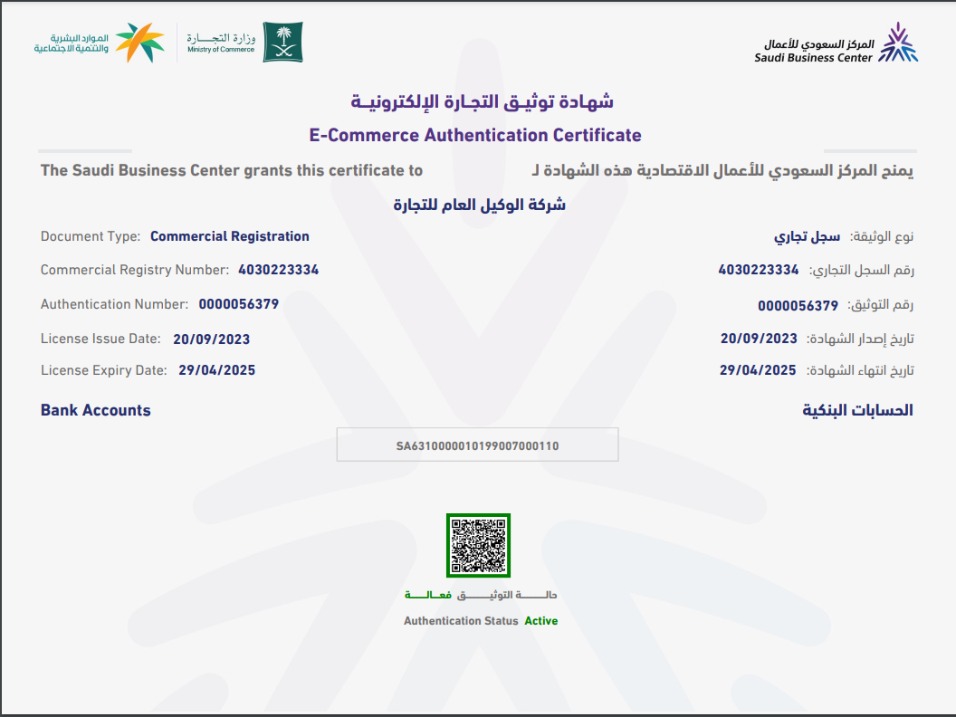Click the Ministry of Commerce palm emblem
The image size is (956, 717).
point(282,43)
